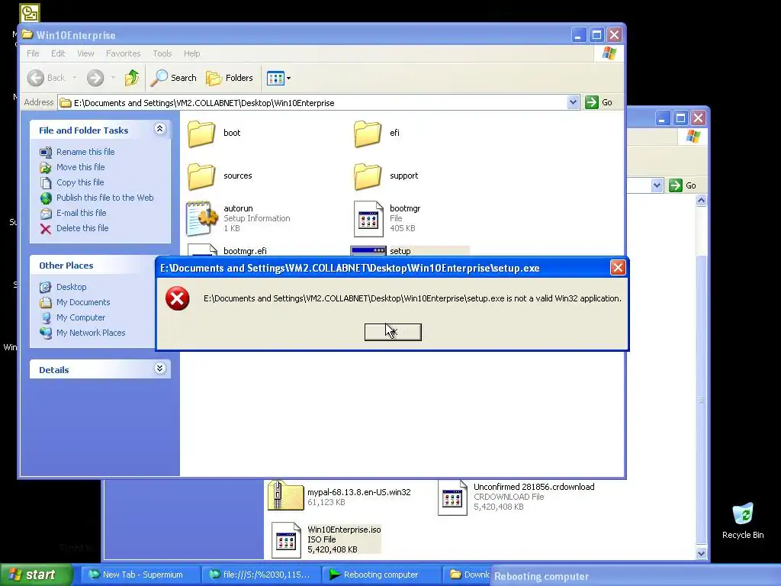This screenshot has width=781, height=586.
Task: Switch to Rebooting computer taskbar item
Action: [382, 575]
